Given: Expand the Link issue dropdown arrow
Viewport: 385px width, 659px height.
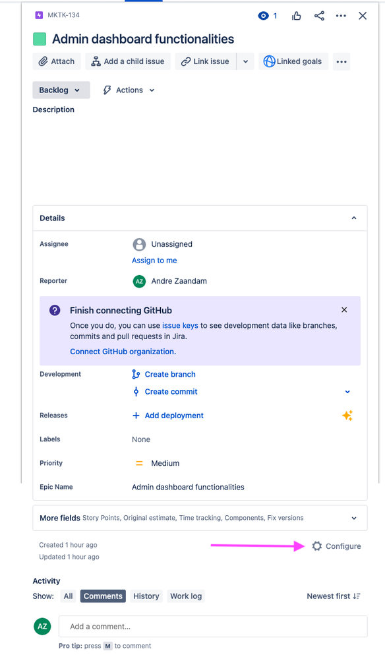Looking at the screenshot, I should (245, 61).
